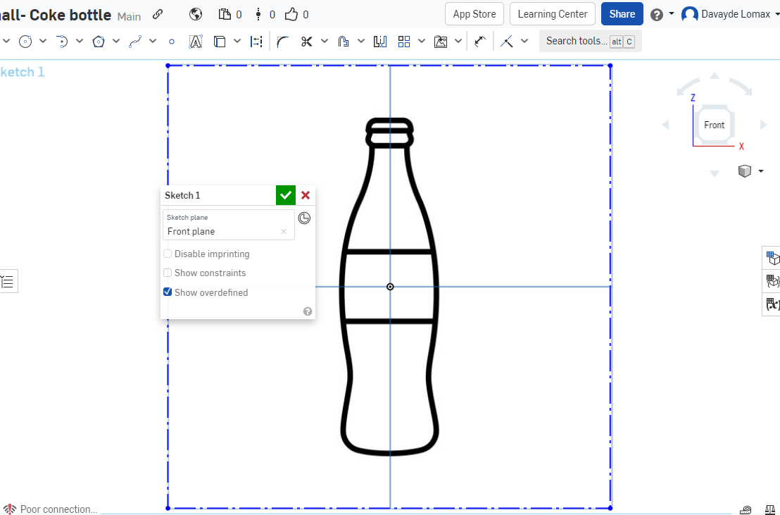Click the clock icon beside Sketch plane
This screenshot has height=515, width=780.
click(x=304, y=218)
